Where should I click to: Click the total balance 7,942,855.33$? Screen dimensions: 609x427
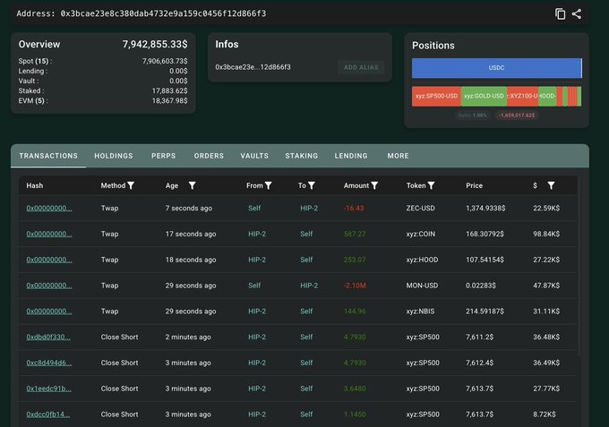click(x=155, y=44)
